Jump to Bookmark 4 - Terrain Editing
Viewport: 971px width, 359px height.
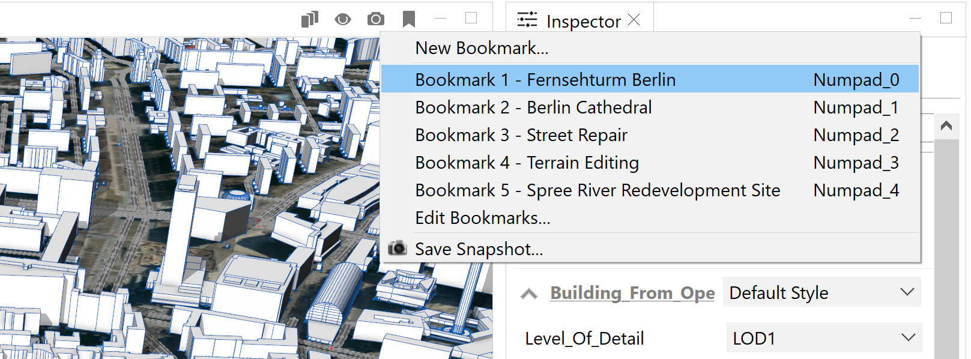click(650, 162)
